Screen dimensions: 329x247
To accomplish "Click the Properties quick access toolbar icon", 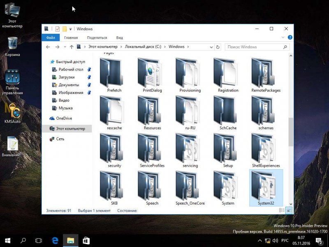I will 58,29.
